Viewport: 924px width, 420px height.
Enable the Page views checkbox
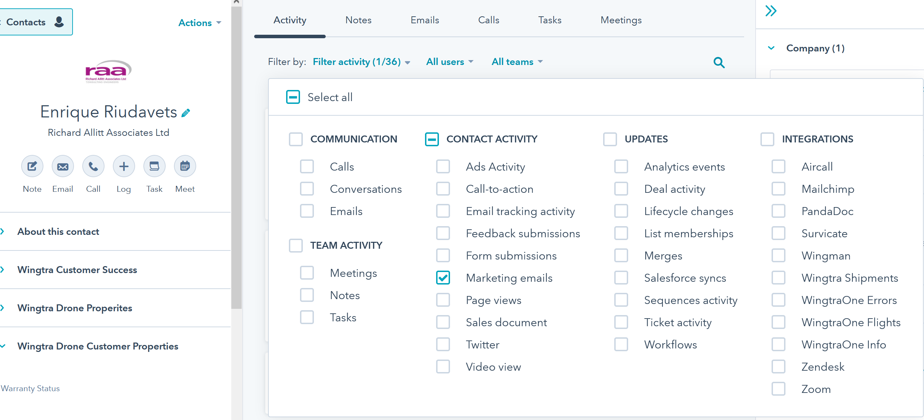click(443, 300)
